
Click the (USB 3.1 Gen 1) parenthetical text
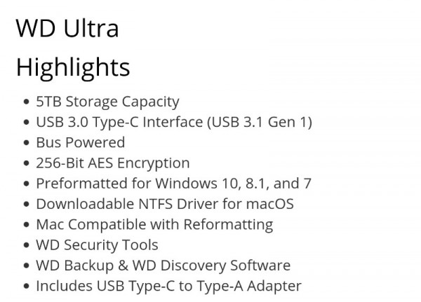coord(260,123)
